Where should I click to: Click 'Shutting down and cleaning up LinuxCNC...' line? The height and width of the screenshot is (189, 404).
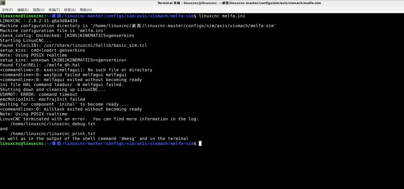click(53, 90)
